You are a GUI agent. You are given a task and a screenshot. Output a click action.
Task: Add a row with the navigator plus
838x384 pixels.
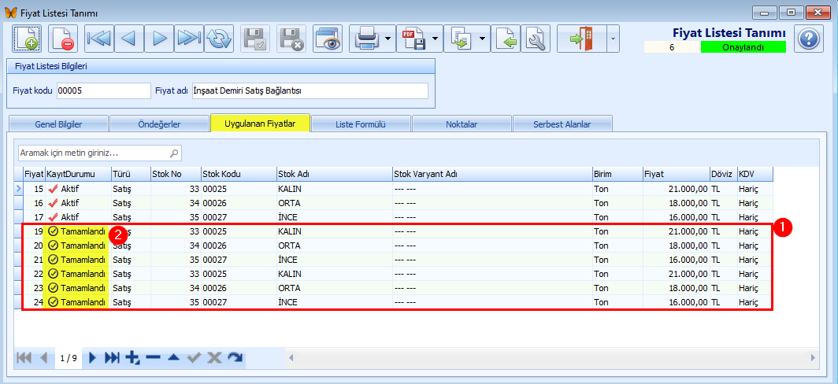(132, 358)
